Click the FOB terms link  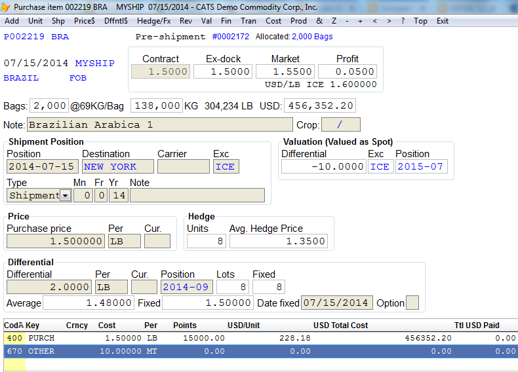point(77,78)
